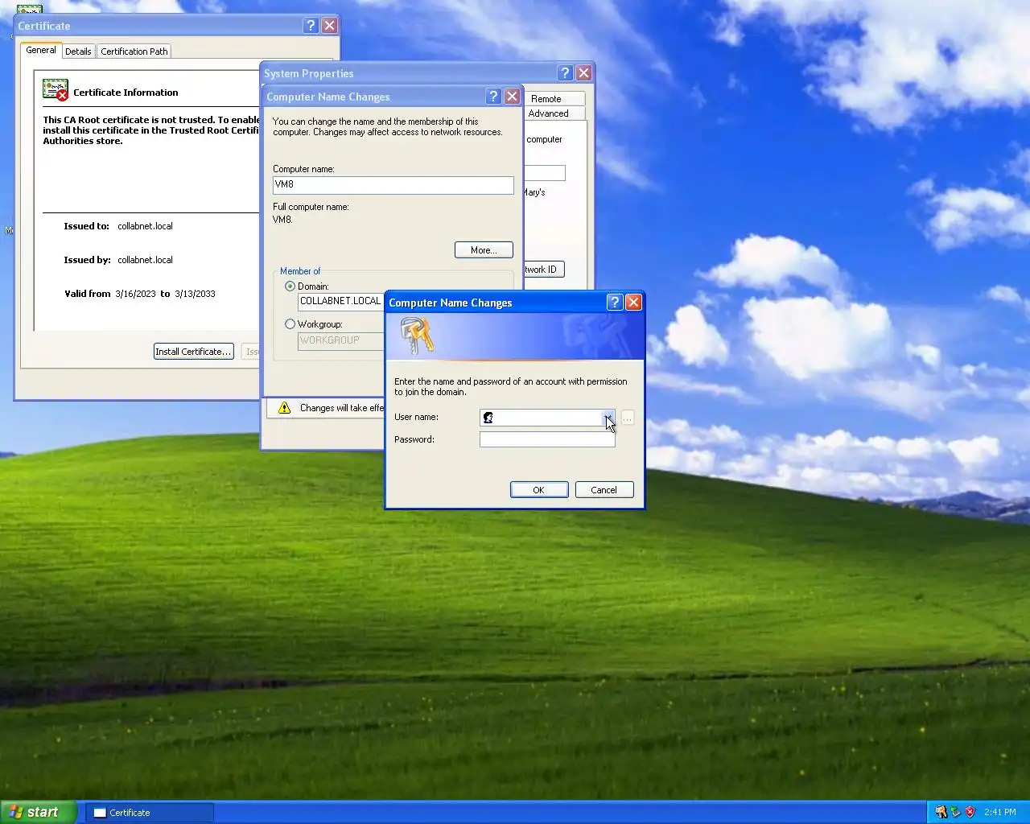
Task: Click Issued by value collabnet.local
Action: click(x=145, y=260)
